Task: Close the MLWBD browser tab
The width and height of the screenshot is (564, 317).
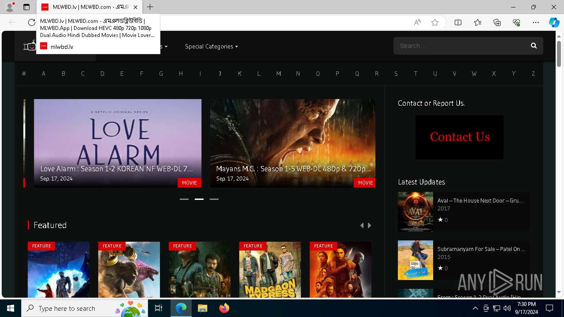Action: (x=135, y=7)
